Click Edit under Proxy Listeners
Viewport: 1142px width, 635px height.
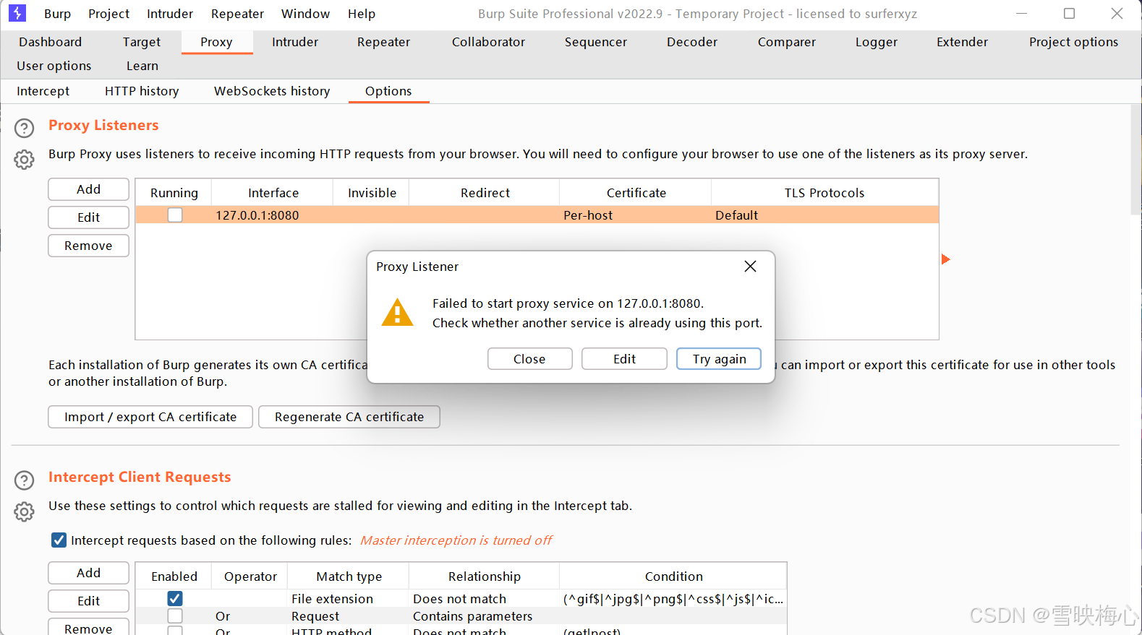pos(88,217)
